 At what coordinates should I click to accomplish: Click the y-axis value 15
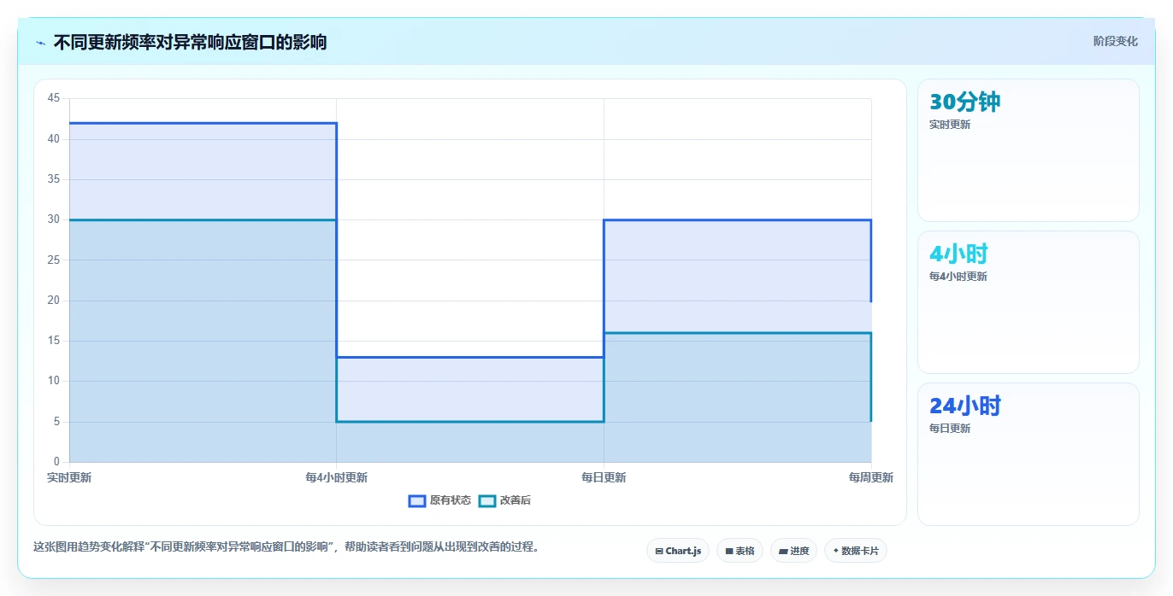click(x=54, y=341)
